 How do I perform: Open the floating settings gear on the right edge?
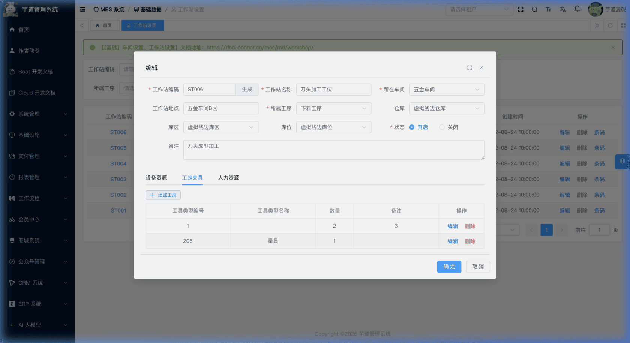click(x=622, y=162)
